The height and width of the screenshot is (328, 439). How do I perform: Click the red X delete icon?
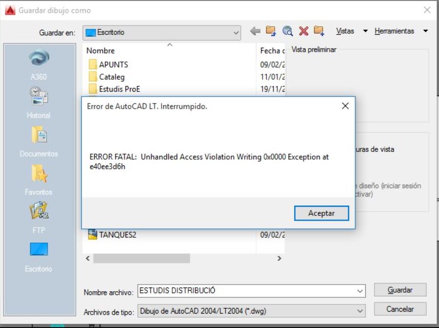pos(303,31)
